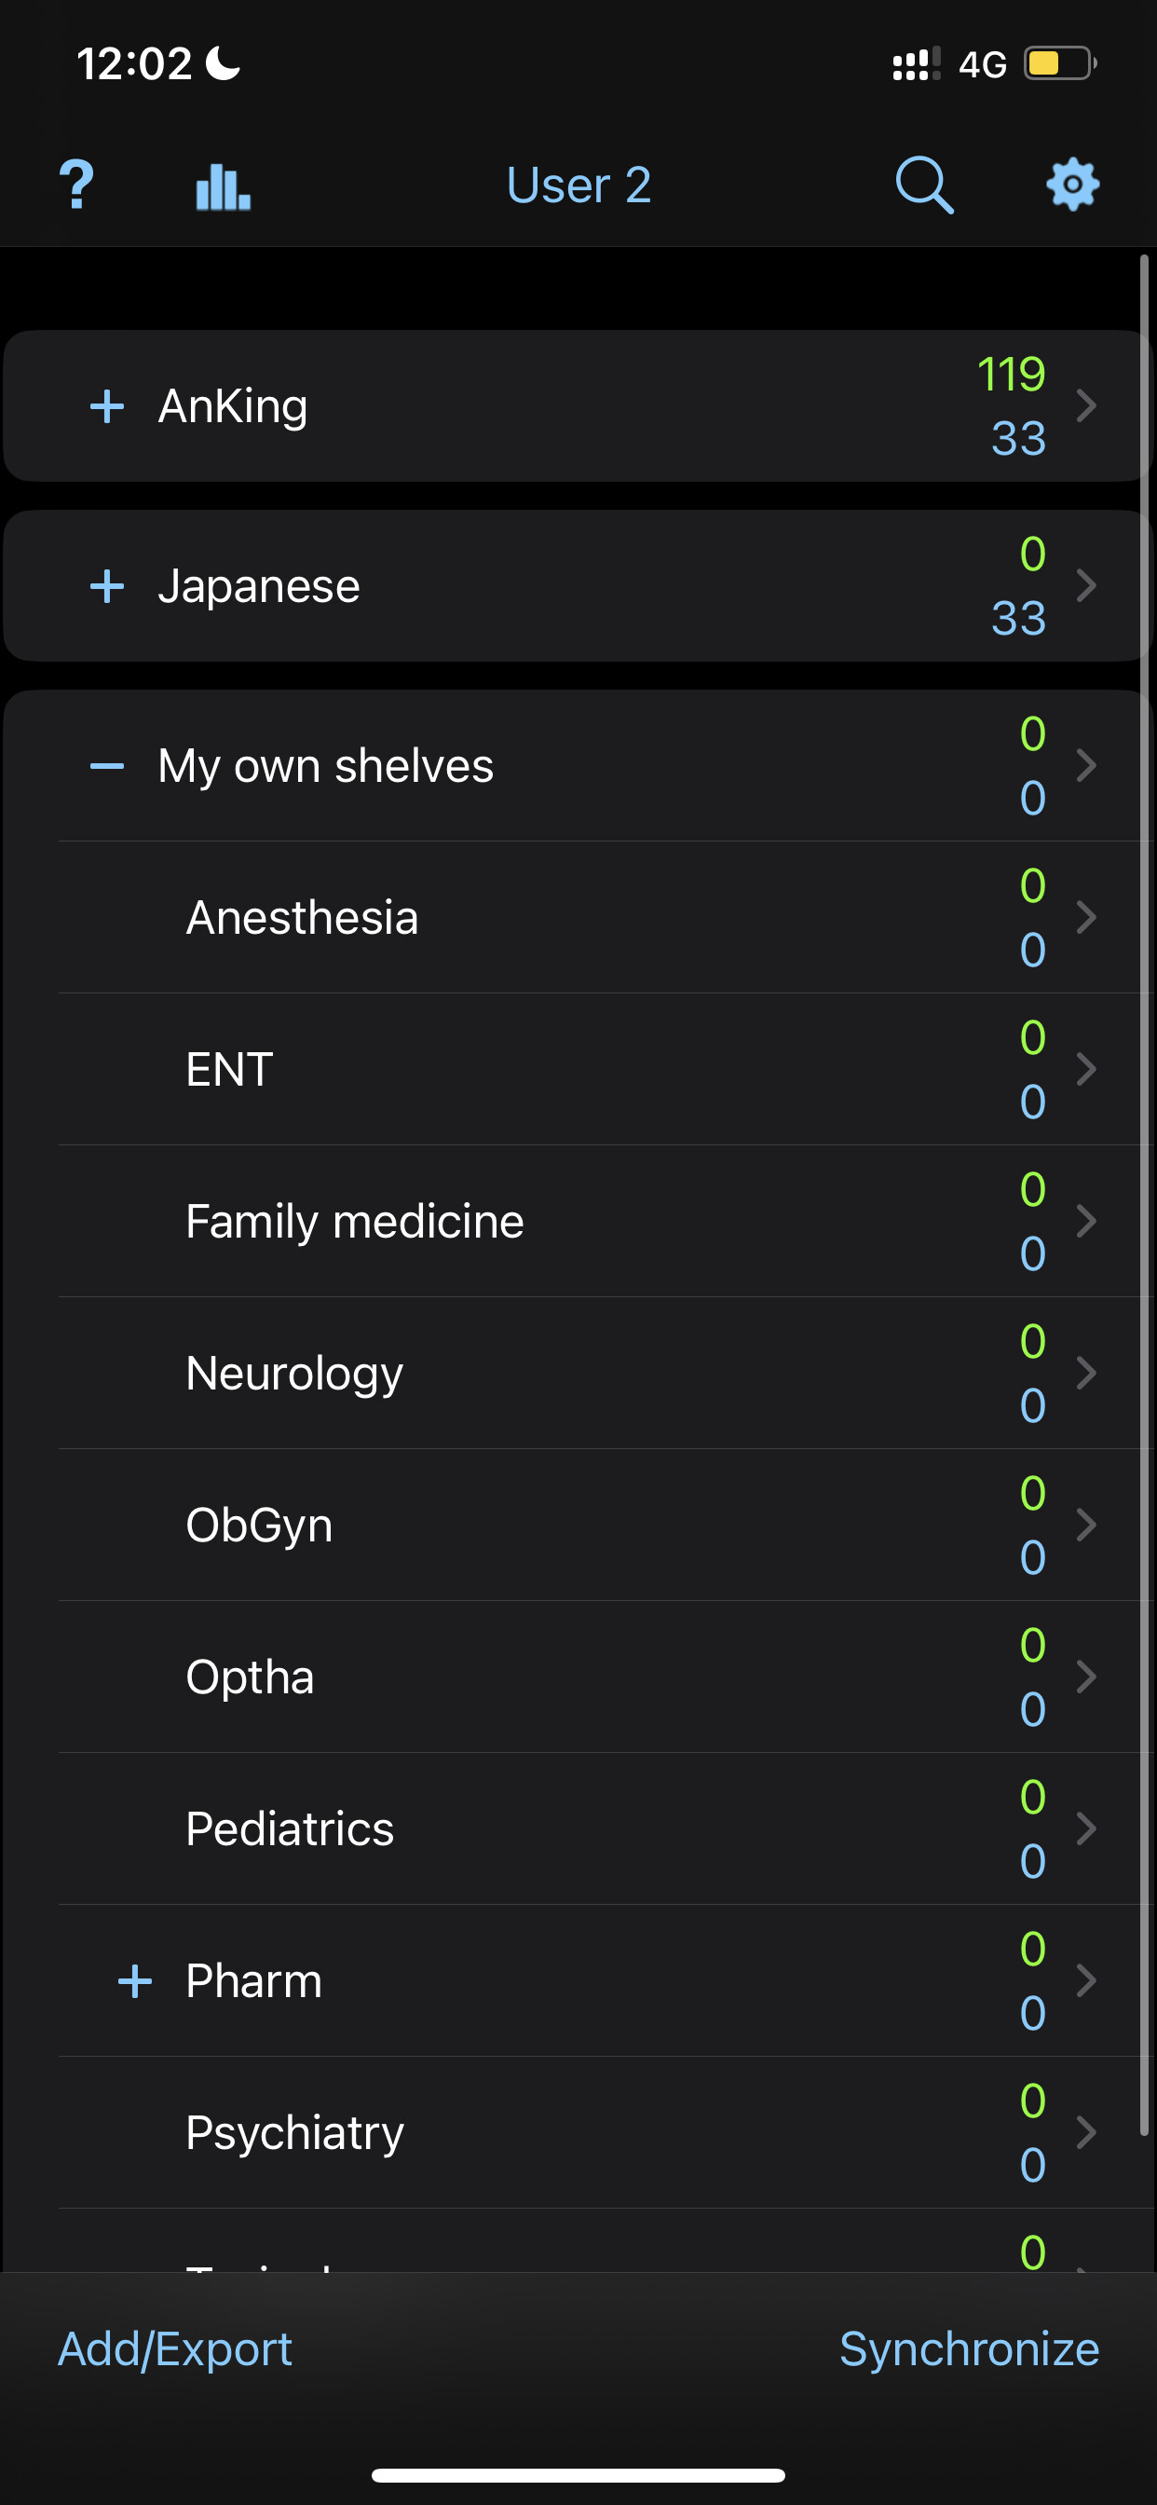The width and height of the screenshot is (1157, 2505).
Task: Open the ObGyn deck
Action: [259, 1525]
